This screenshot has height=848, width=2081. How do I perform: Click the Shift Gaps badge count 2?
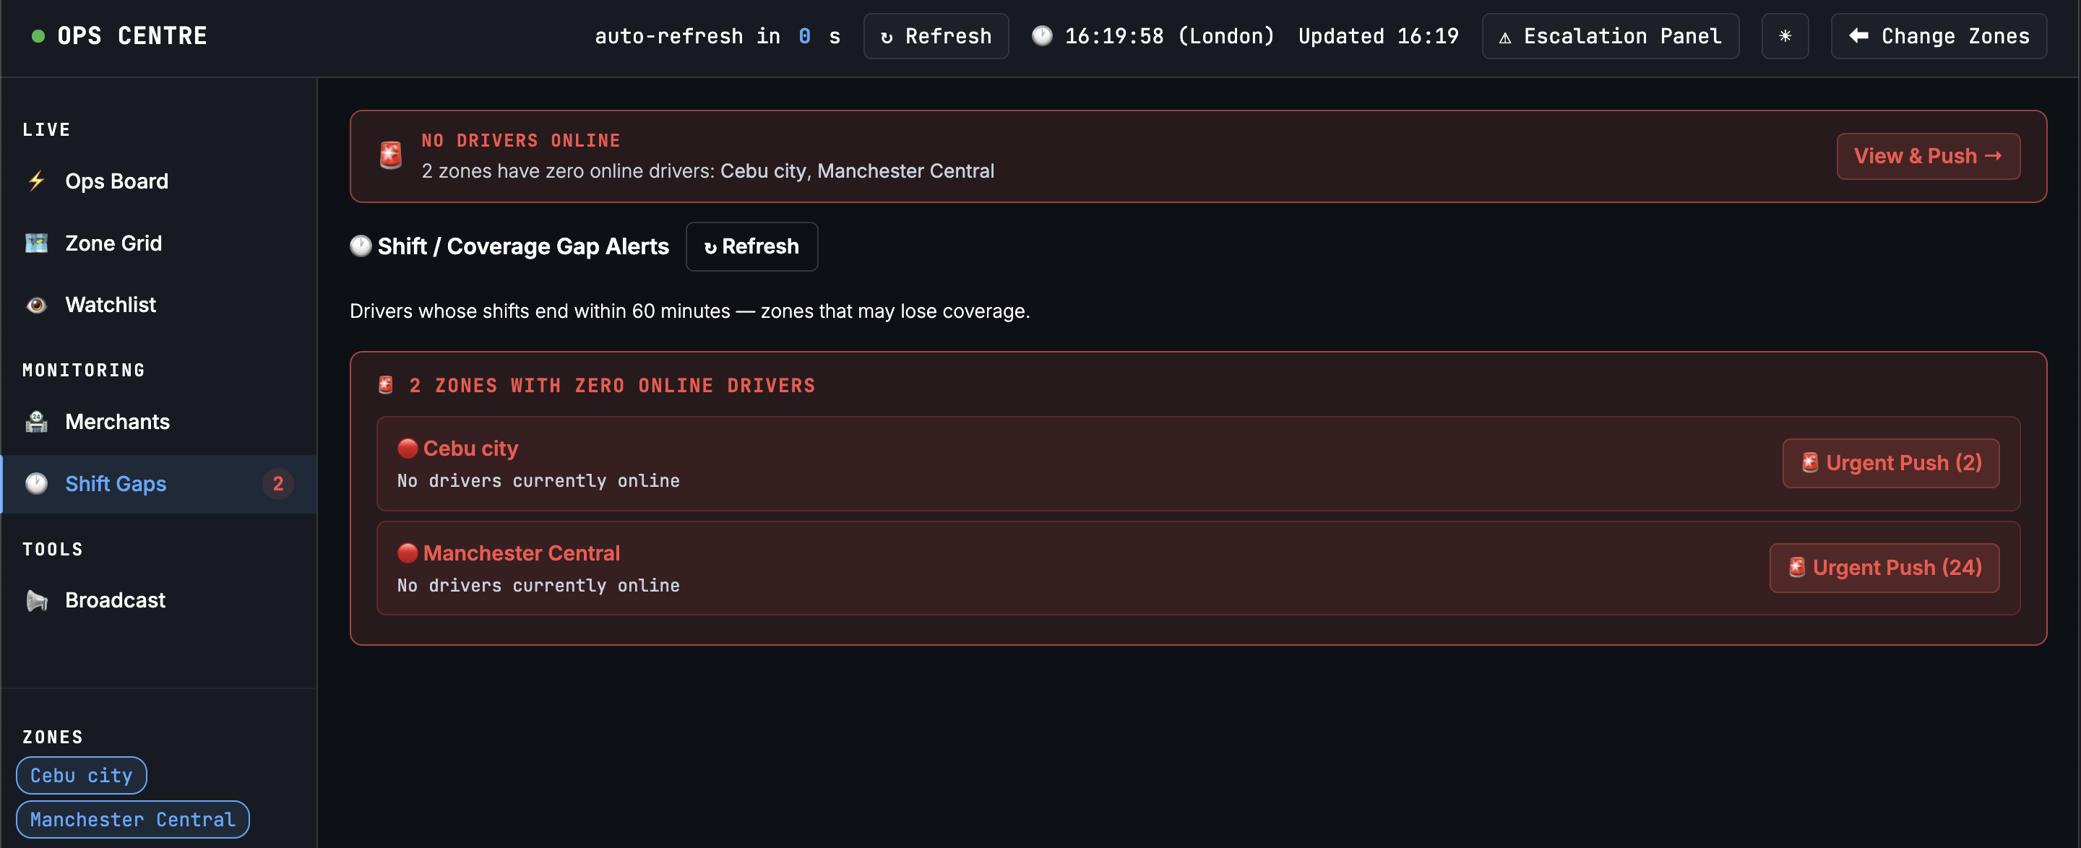tap(278, 484)
